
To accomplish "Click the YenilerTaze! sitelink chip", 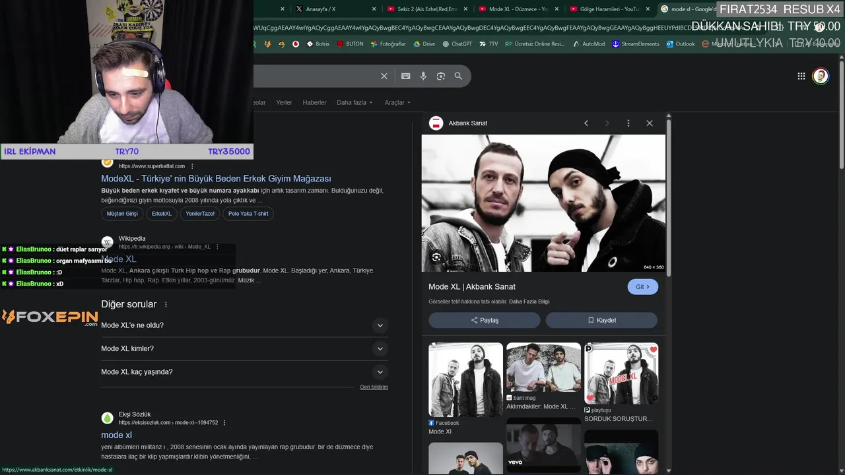I will pyautogui.click(x=200, y=214).
